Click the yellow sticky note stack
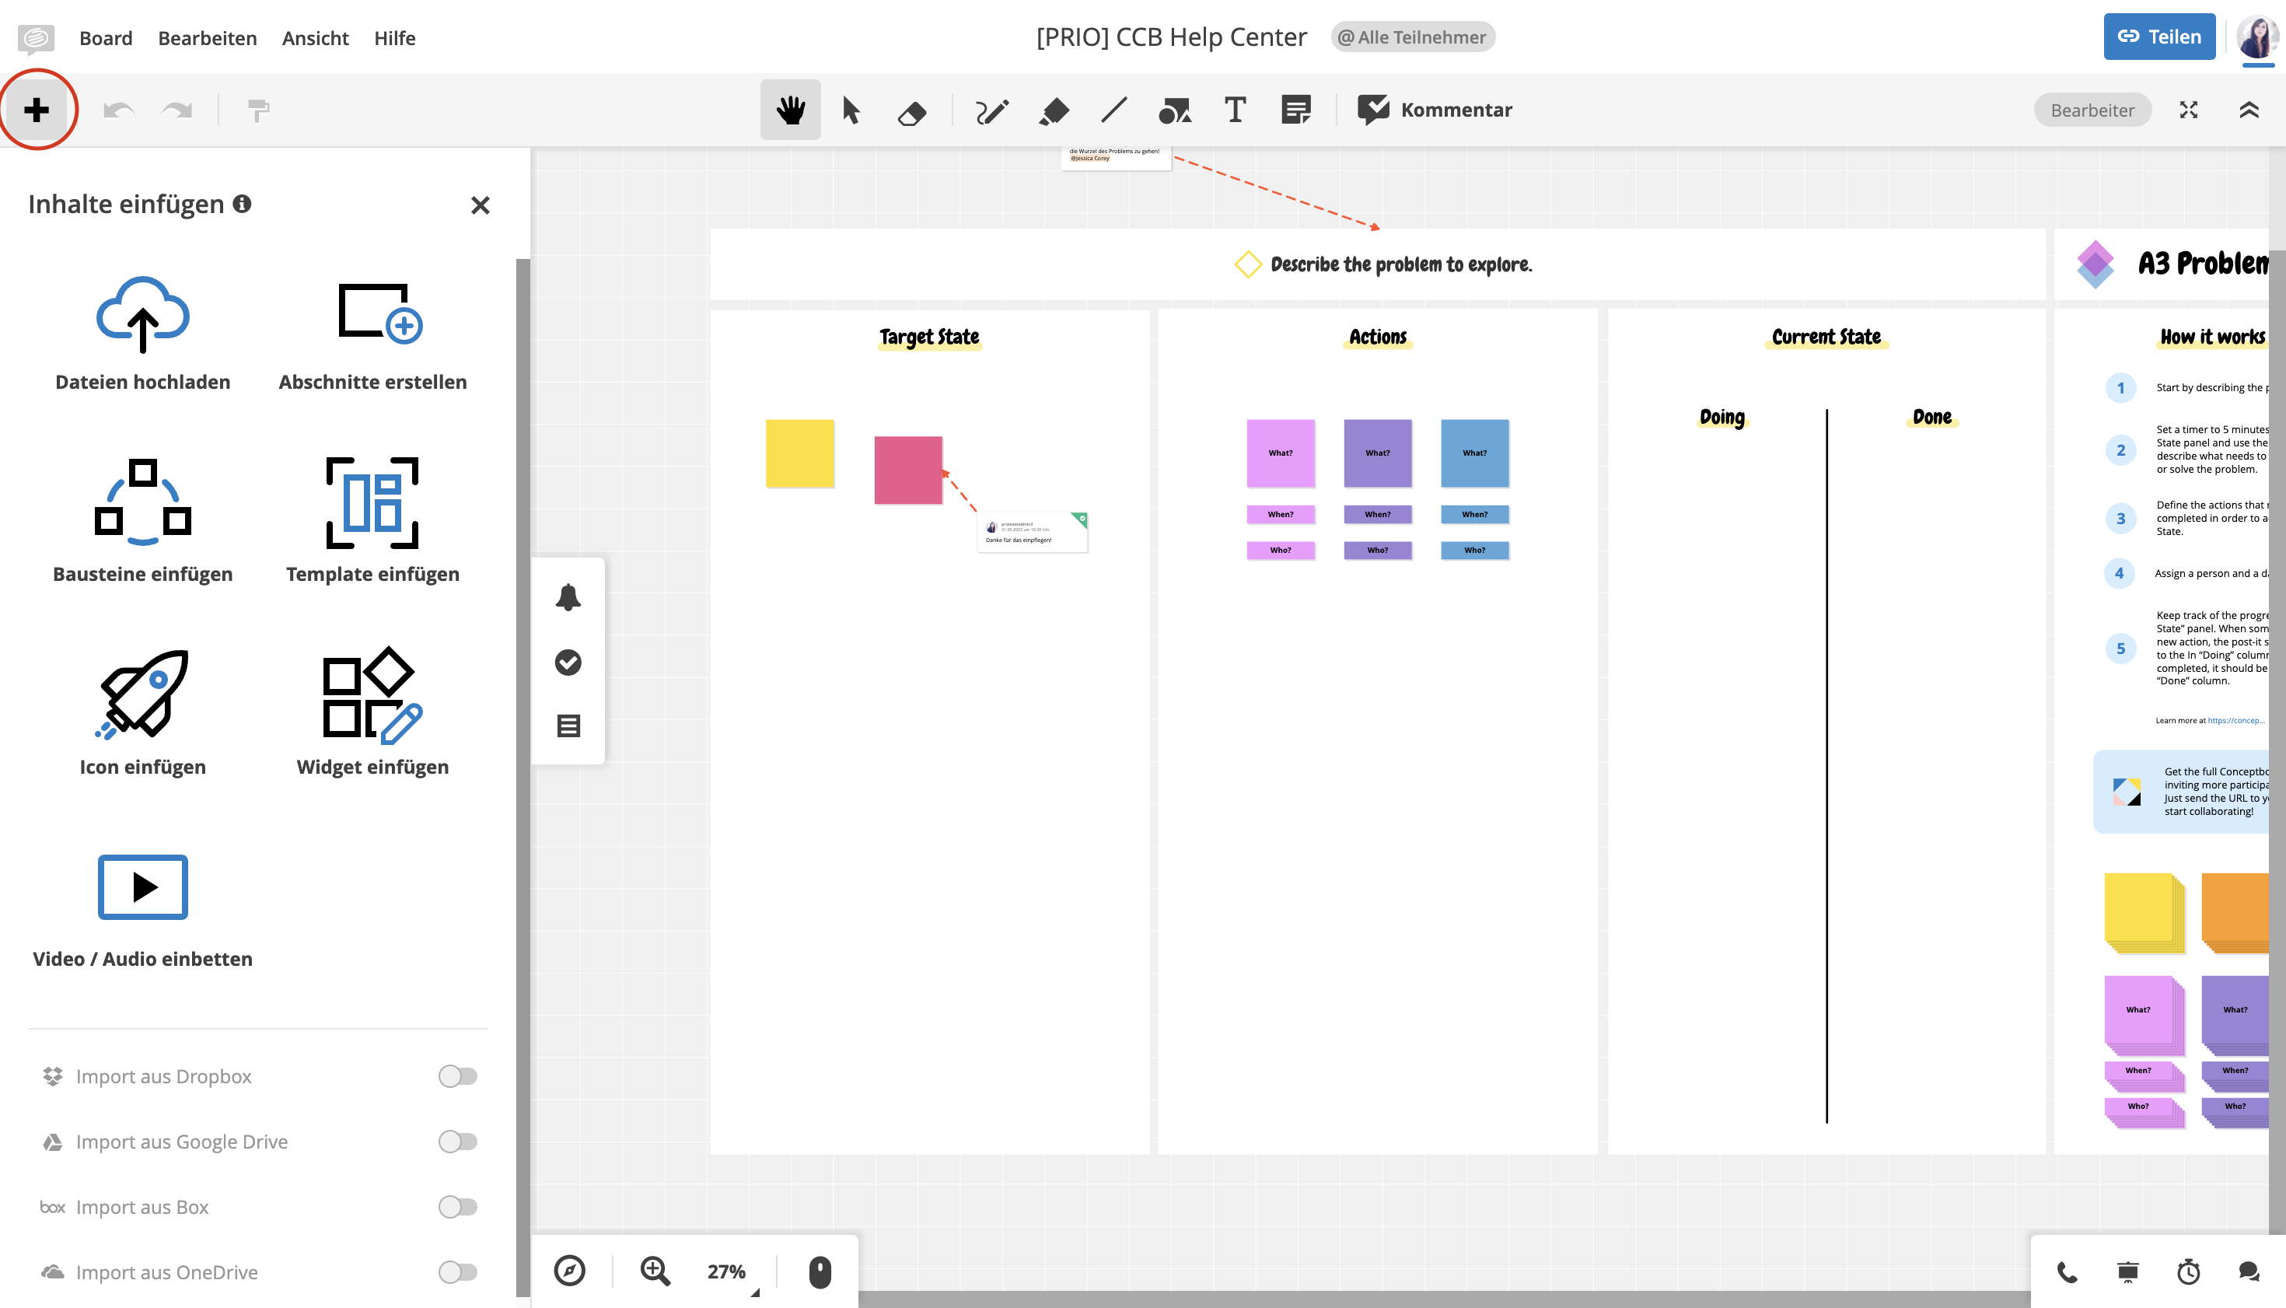Viewport: 2286px width, 1308px height. 2143,913
